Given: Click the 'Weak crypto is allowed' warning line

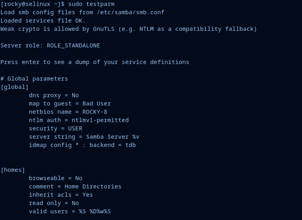Looking at the screenshot, I should pyautogui.click(x=128, y=29).
